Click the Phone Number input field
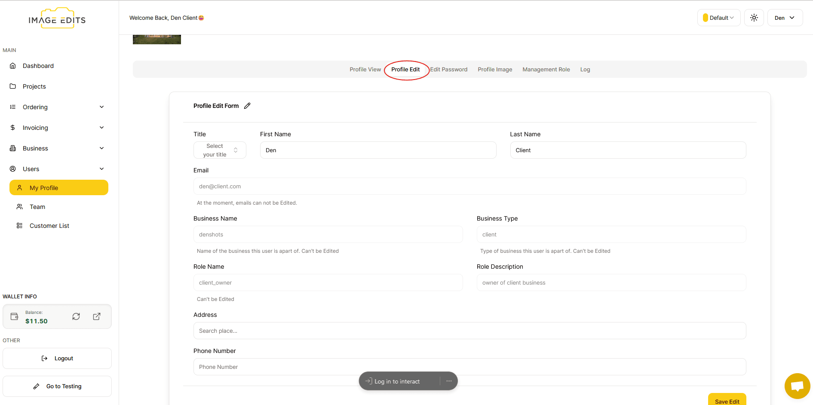813x405 pixels. click(x=469, y=367)
